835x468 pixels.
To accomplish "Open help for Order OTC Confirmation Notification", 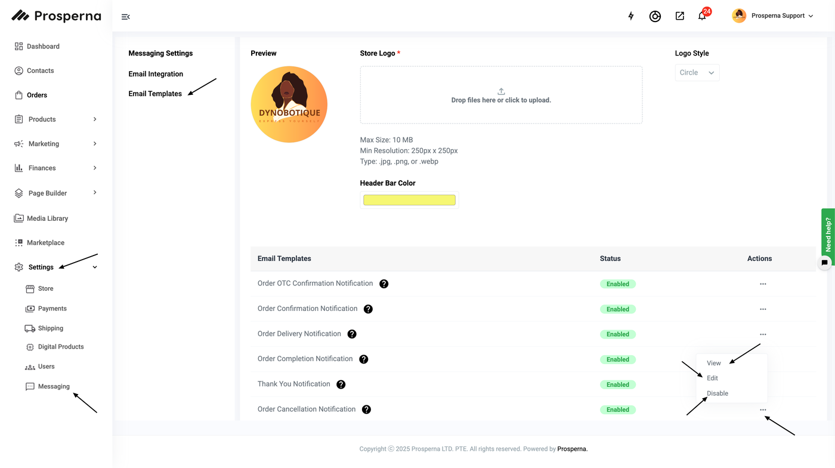I will click(384, 284).
